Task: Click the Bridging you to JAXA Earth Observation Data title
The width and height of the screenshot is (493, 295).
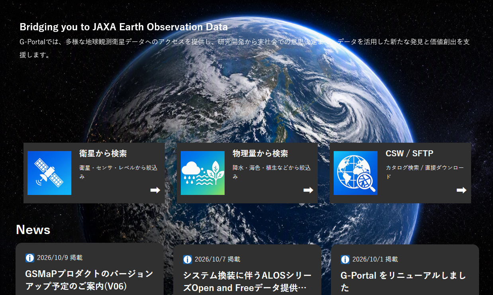Action: (124, 27)
